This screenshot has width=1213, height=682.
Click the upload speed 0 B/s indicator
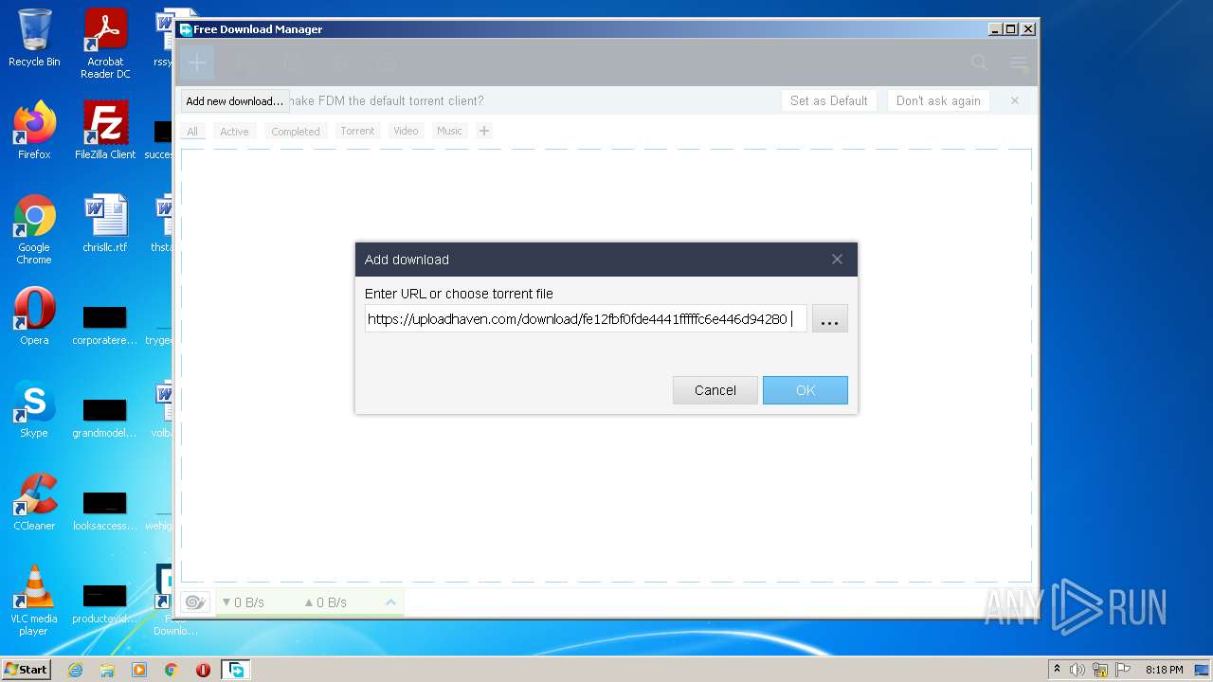tap(325, 602)
